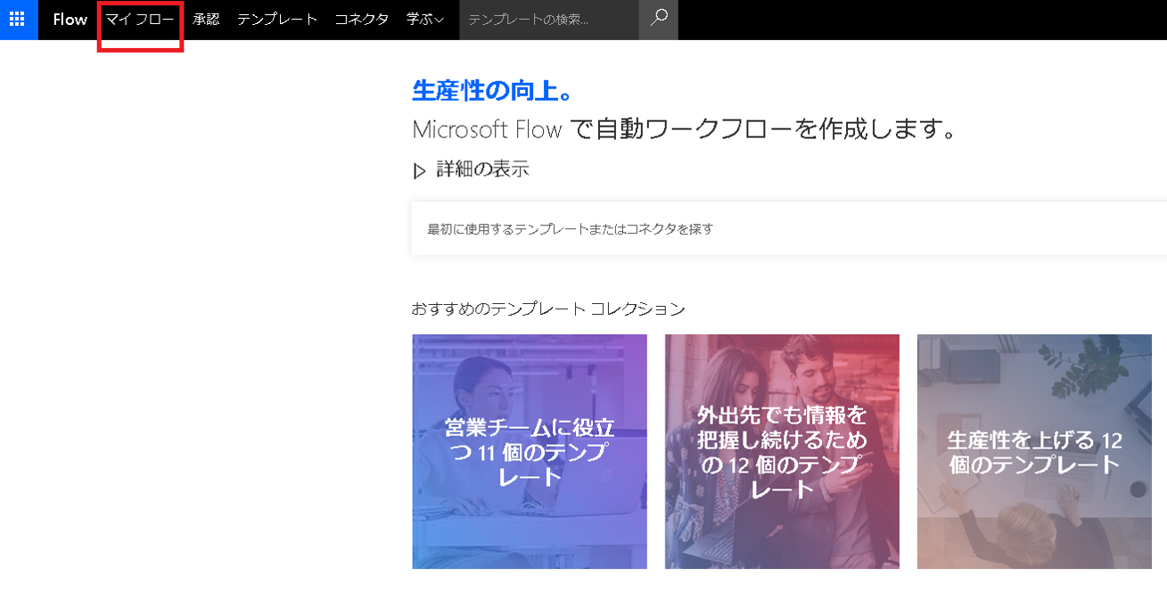Open the コネクタ page

pos(361,19)
